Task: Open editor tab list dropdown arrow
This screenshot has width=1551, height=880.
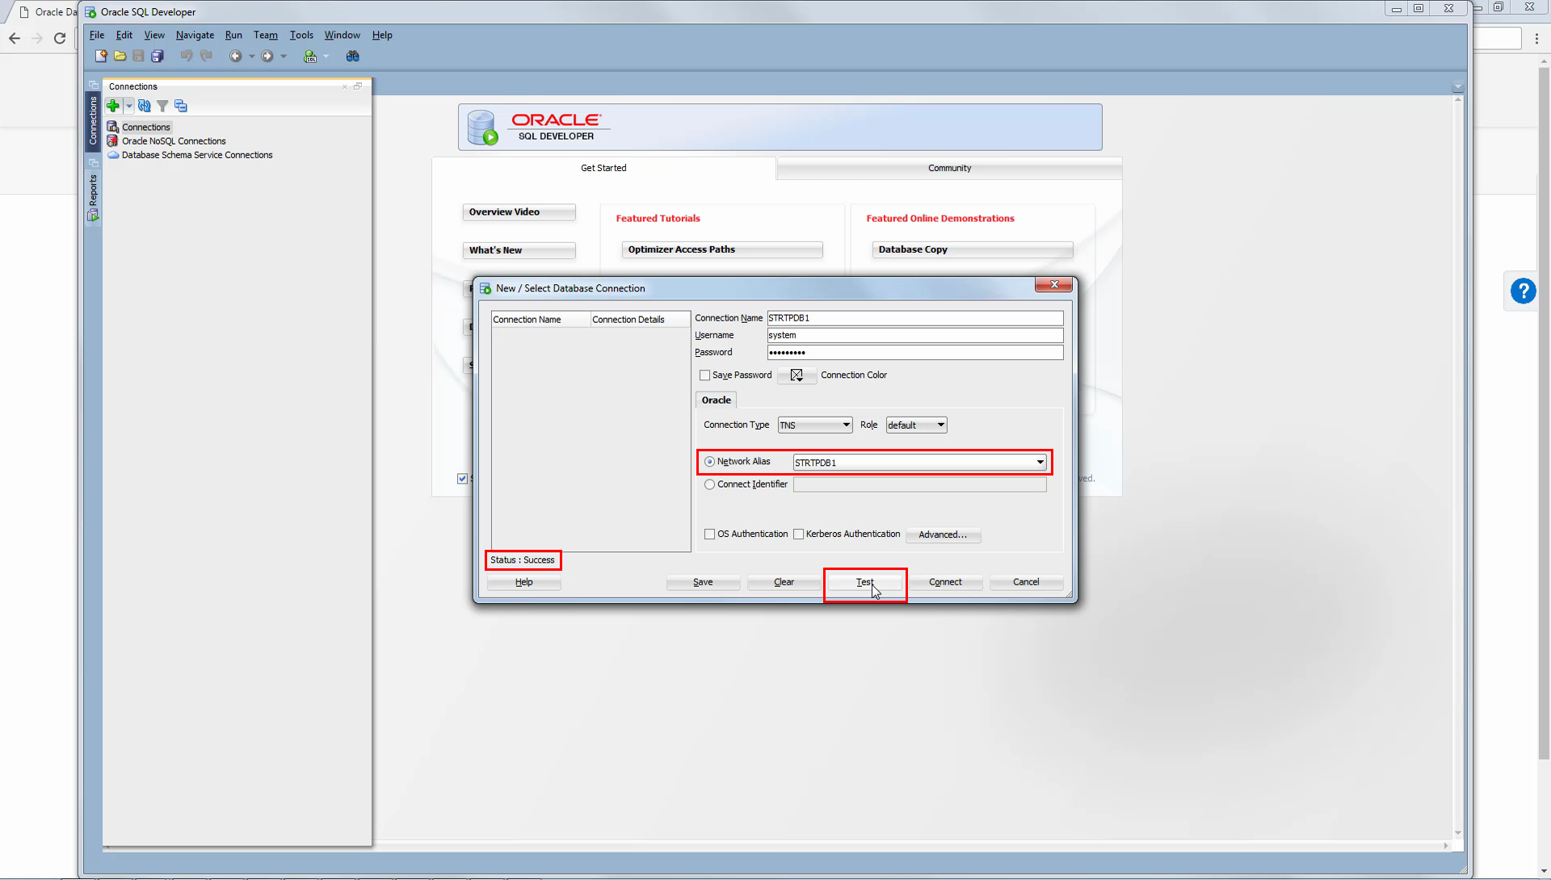Action: [x=1457, y=86]
